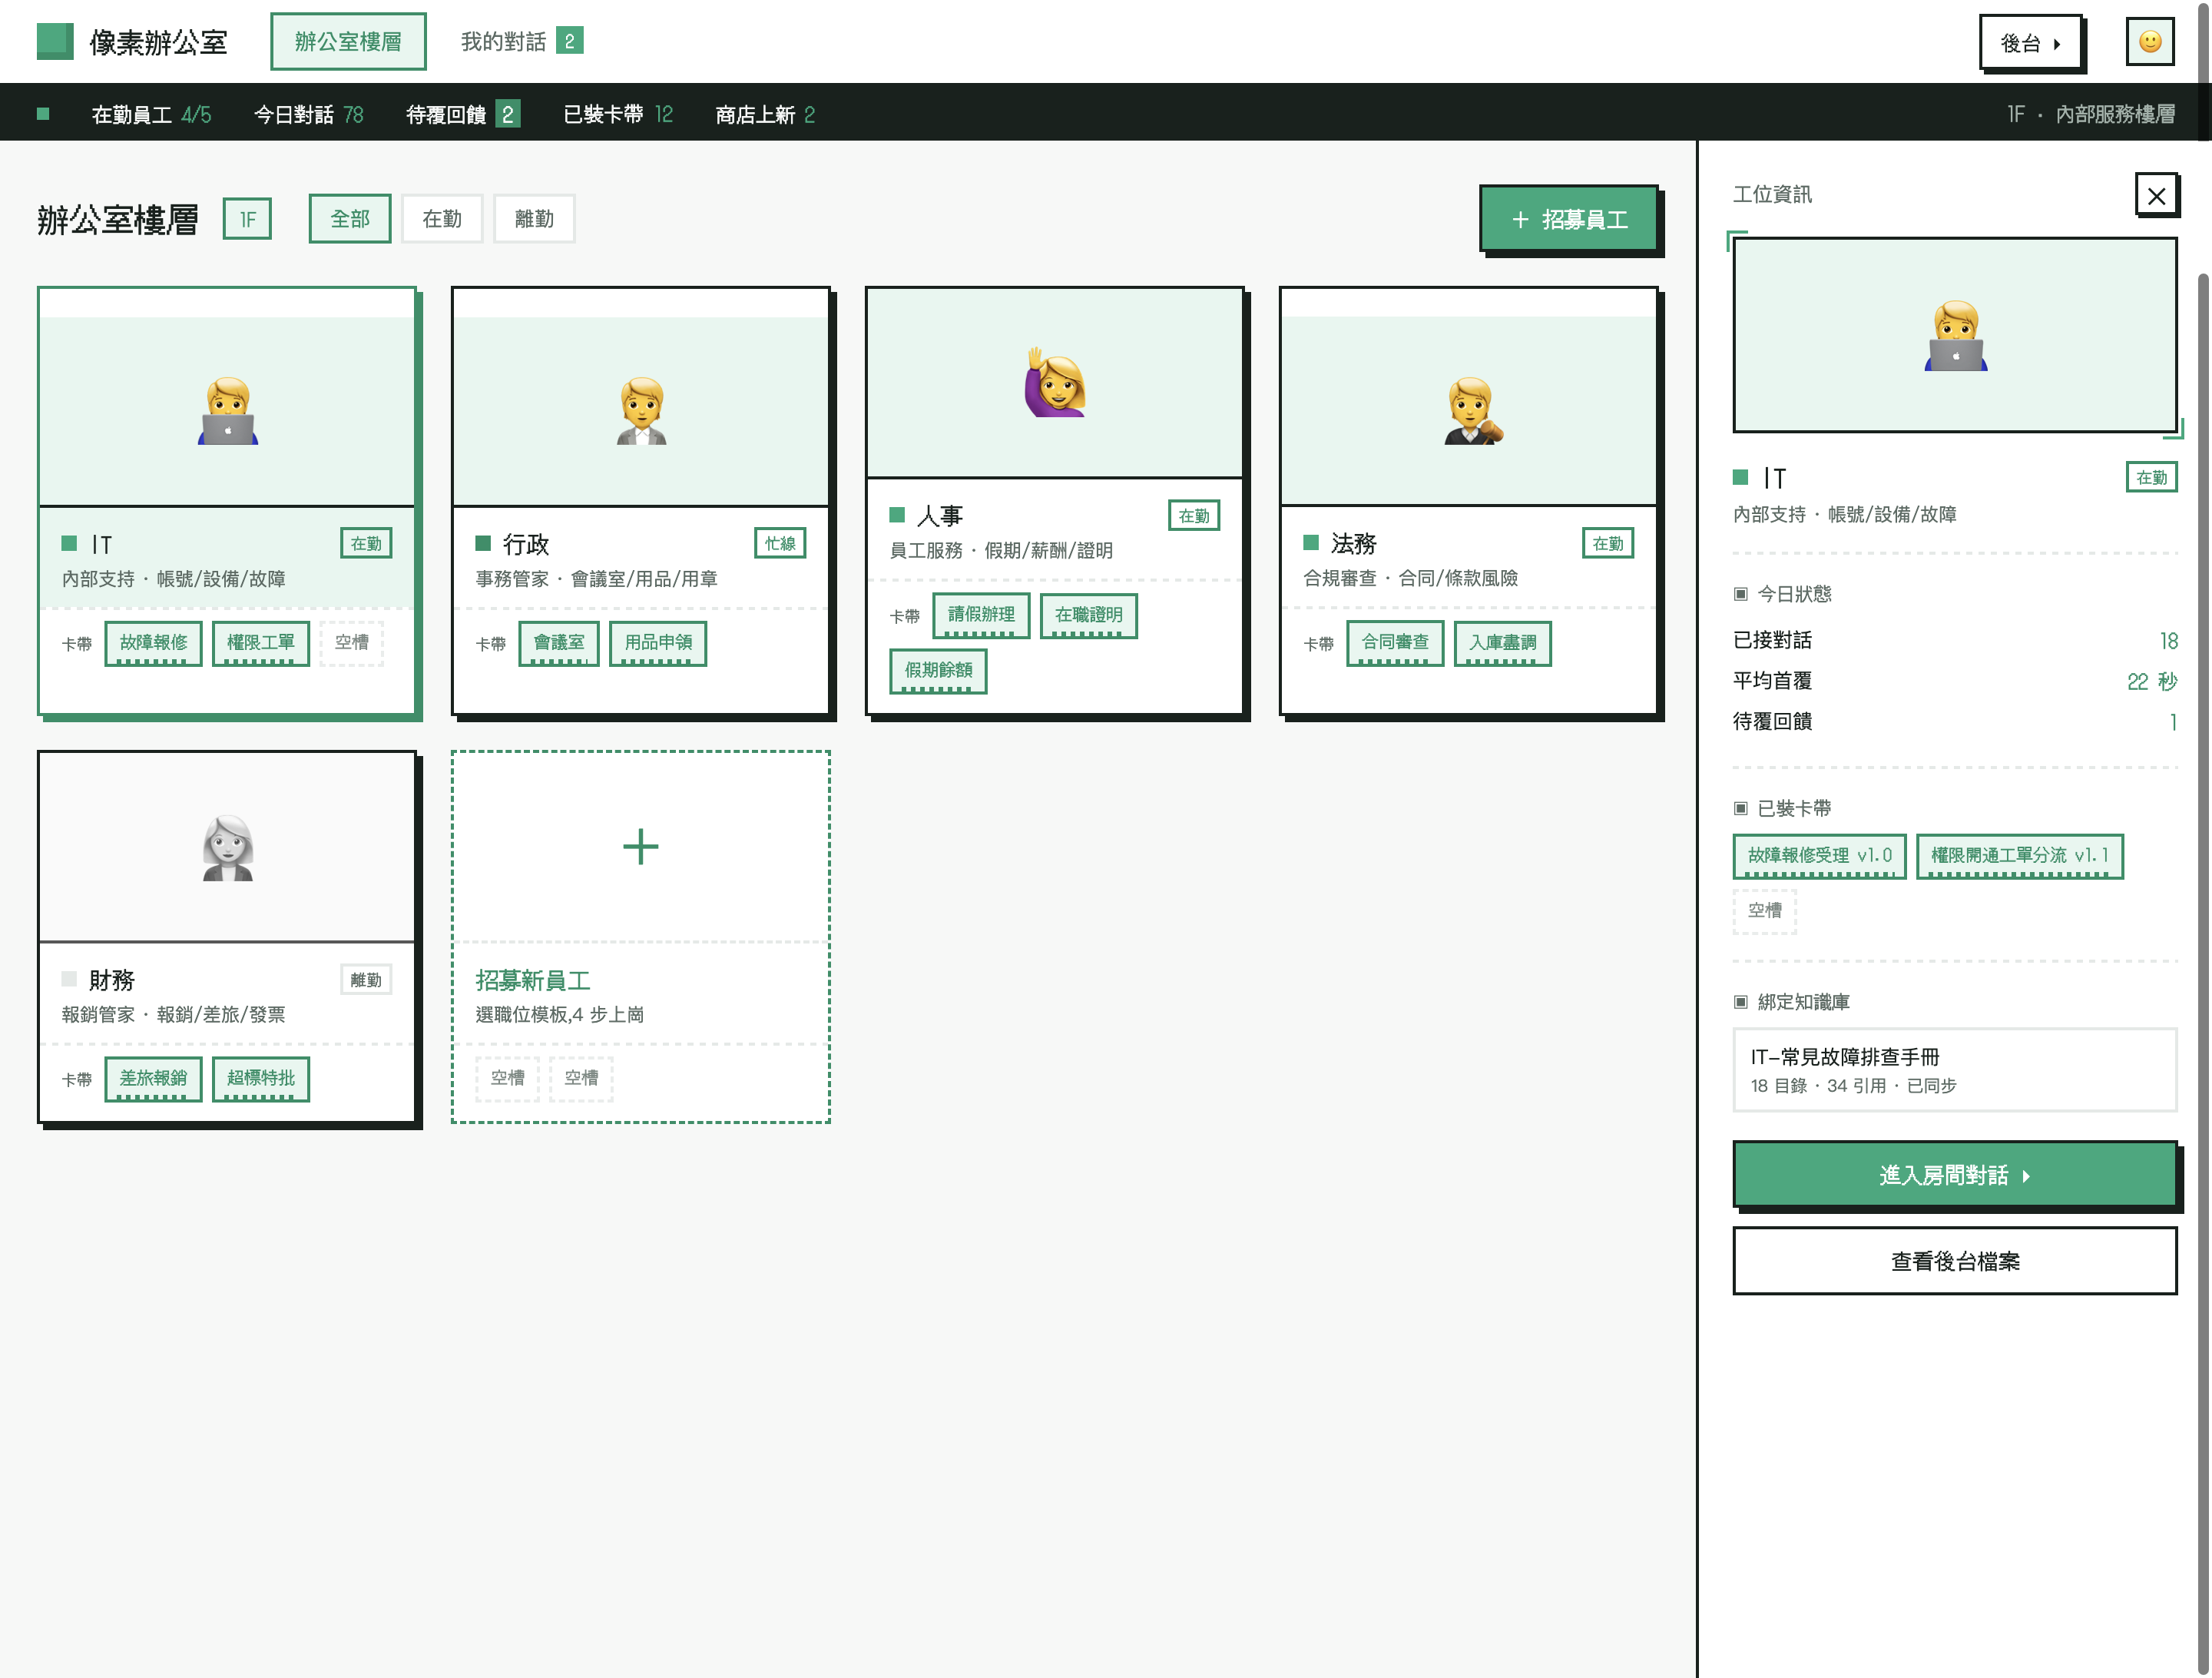Filter employees by 全部
2212x1678 pixels.
tap(350, 218)
